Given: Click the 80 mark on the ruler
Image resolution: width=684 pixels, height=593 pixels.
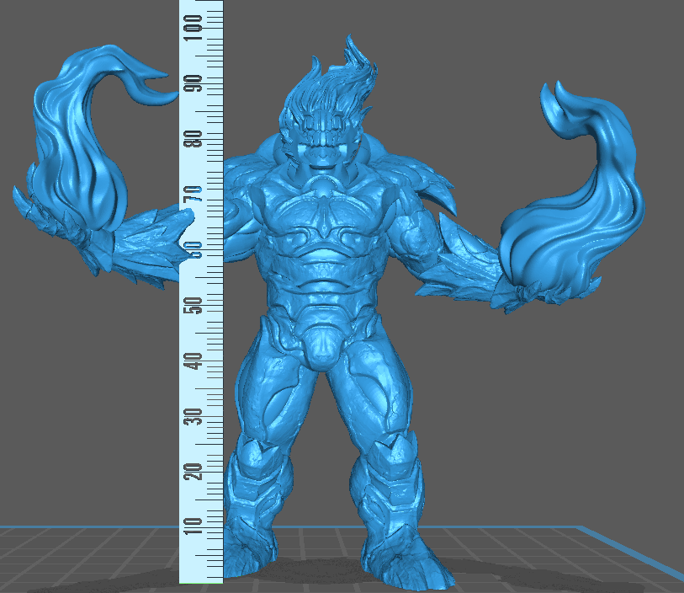Looking at the screenshot, I should pos(194,139).
